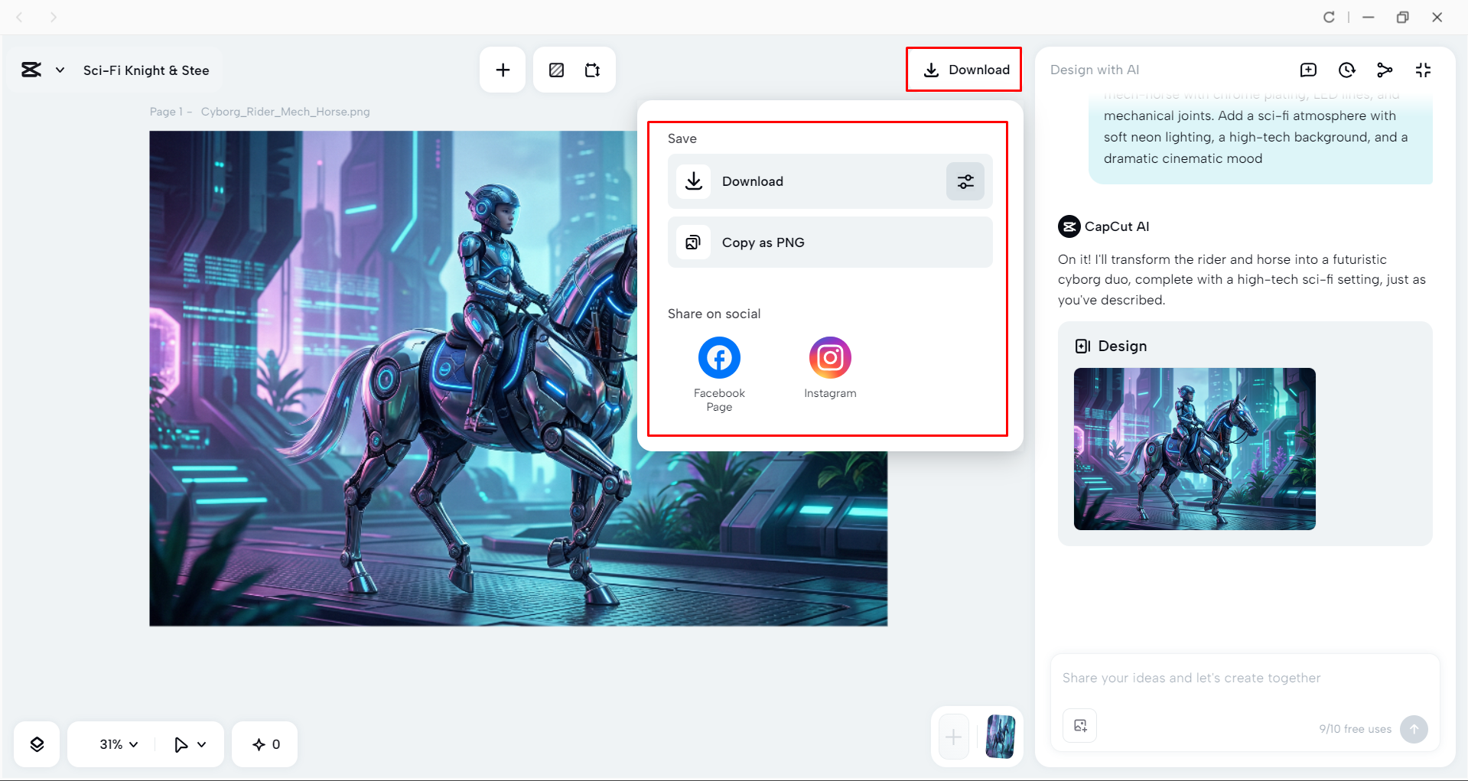Viewport: 1468px width, 781px height.
Task: Click the top Download button
Action: [x=964, y=70]
